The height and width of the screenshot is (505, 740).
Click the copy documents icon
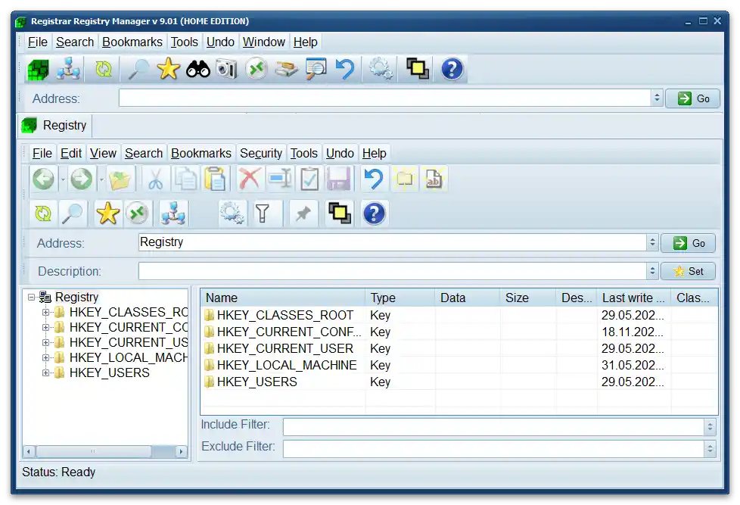pos(186,179)
